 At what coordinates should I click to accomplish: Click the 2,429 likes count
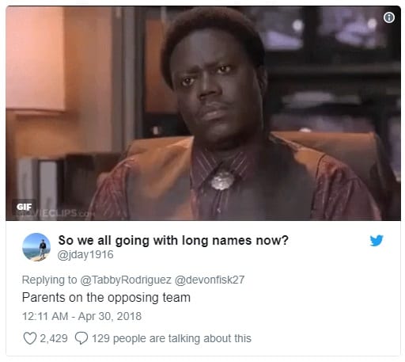point(54,338)
